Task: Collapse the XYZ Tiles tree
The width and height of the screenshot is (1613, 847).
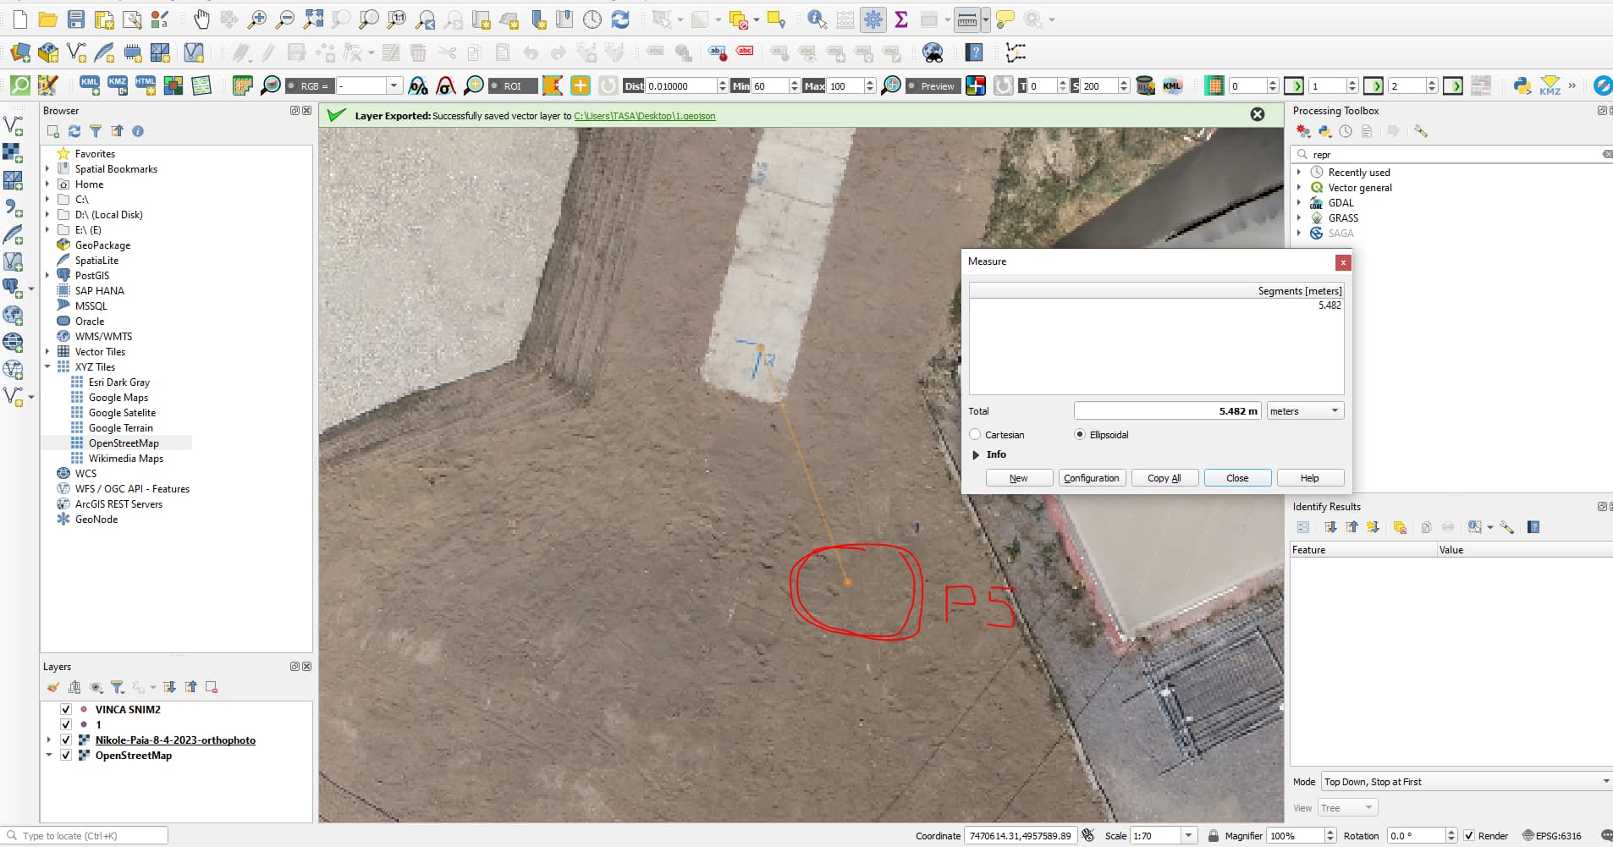Action: coord(47,366)
